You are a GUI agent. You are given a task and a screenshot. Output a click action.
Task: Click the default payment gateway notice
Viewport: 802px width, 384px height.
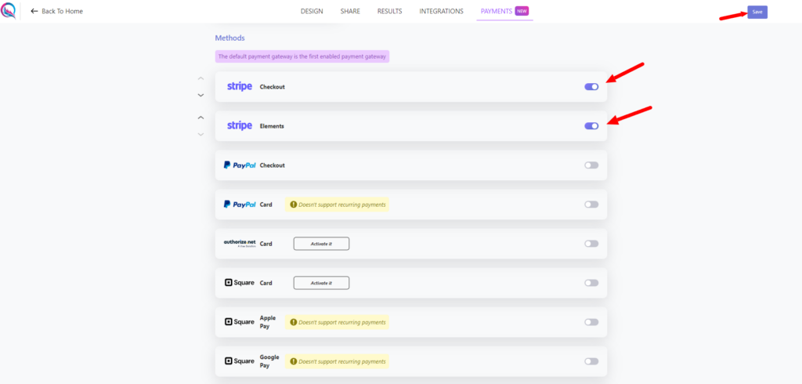pyautogui.click(x=302, y=56)
